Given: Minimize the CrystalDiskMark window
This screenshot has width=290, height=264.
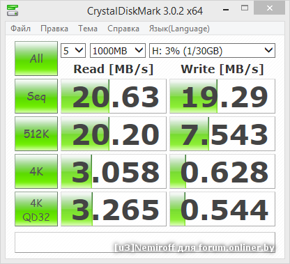Looking at the screenshot, I should pos(226,9).
